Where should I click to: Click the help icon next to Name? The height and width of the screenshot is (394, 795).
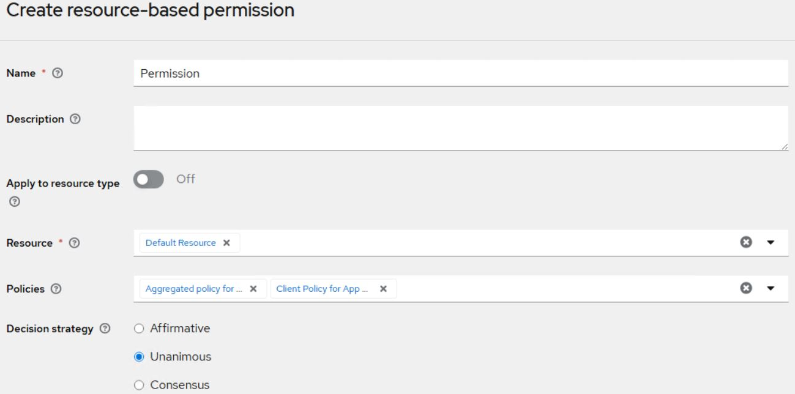(58, 73)
